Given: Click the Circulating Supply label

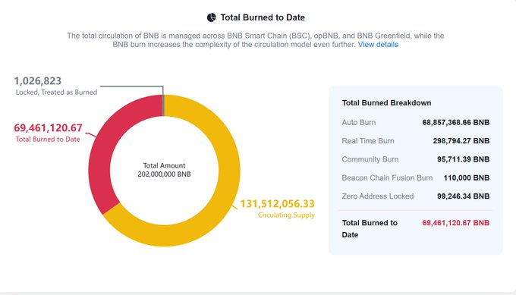Looking at the screenshot, I should pyautogui.click(x=286, y=215).
